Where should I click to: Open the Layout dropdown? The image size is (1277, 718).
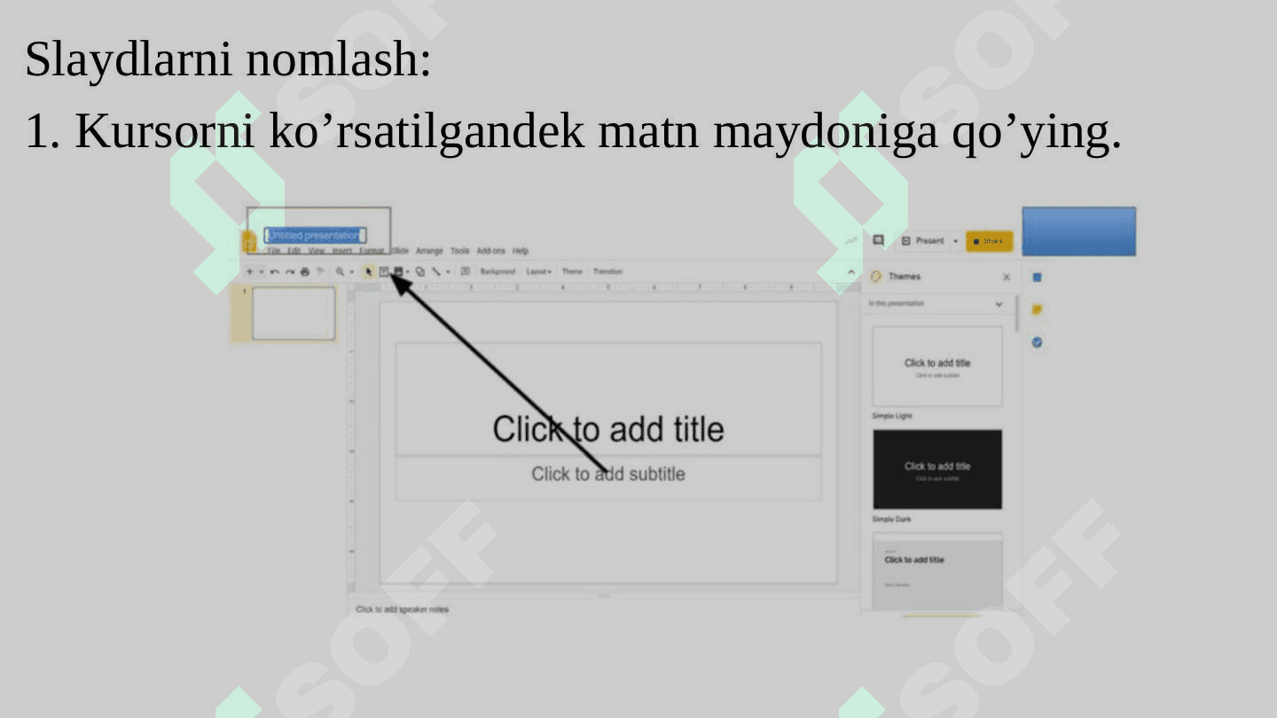[x=539, y=272]
